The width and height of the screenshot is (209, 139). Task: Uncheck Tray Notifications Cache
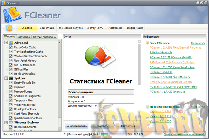click(11, 52)
